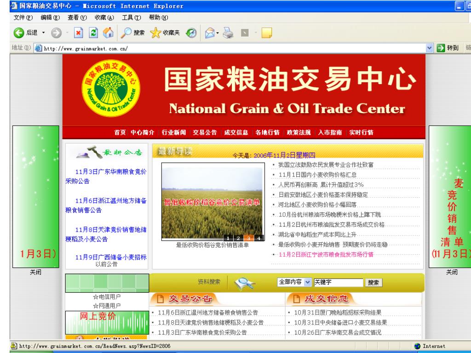Click the National Grain & Oil Trade Center logo
The height and width of the screenshot is (353, 471).
tap(111, 88)
